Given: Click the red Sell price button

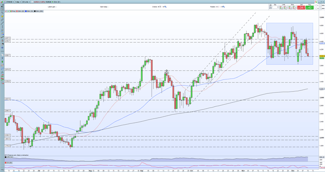Looking at the screenshot, I should click(301, 8).
